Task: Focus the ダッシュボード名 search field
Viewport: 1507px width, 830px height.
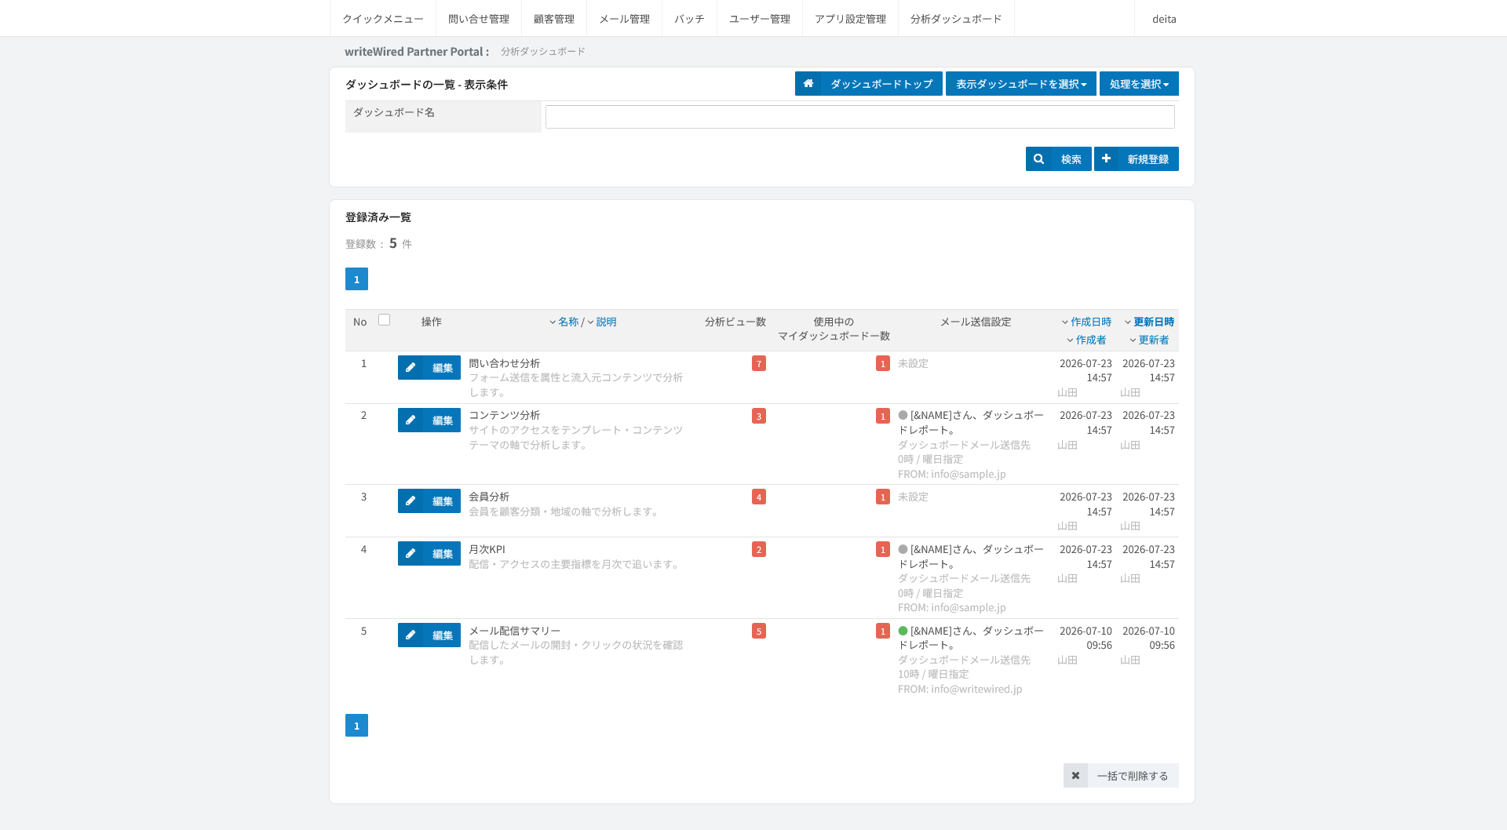Action: pyautogui.click(x=859, y=117)
